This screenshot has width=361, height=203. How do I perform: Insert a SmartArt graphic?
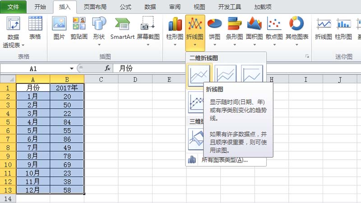pyautogui.click(x=122, y=28)
